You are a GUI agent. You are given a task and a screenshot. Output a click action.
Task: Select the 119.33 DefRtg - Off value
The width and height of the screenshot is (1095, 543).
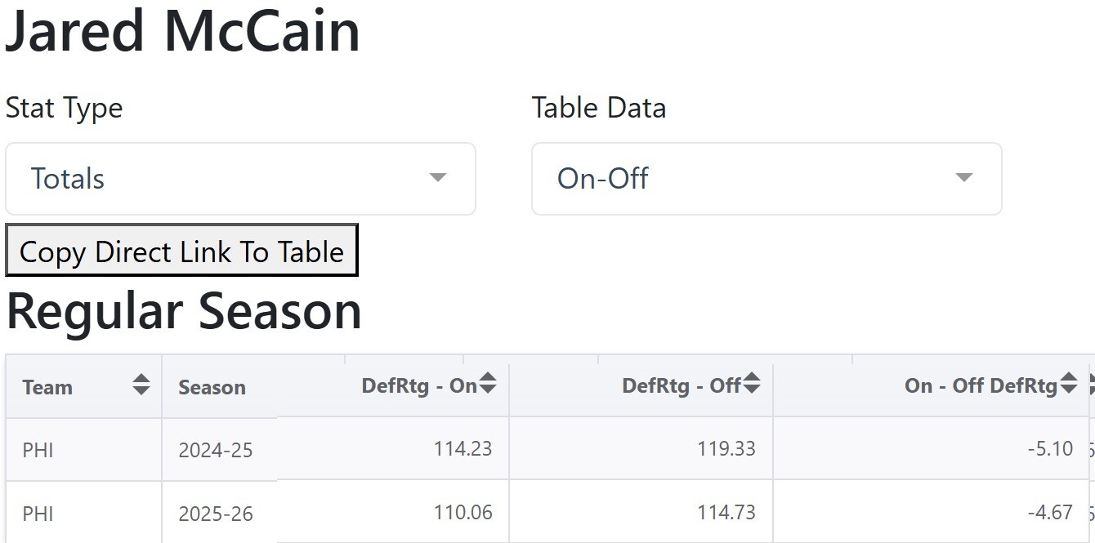tap(726, 448)
